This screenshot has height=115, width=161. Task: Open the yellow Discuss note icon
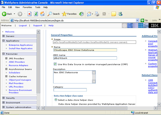pos(114,14)
